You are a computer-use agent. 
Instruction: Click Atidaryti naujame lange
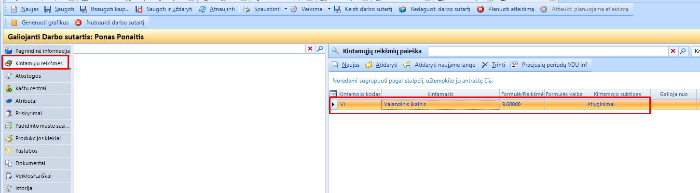439,65
